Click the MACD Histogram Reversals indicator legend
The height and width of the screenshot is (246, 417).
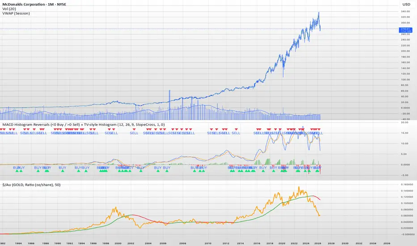pos(84,124)
